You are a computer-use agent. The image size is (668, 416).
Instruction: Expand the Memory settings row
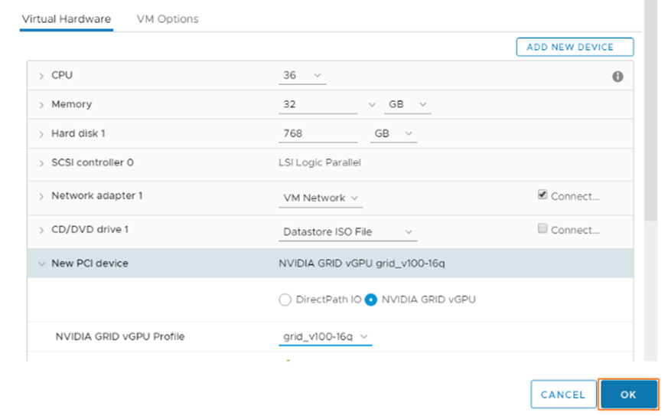click(x=41, y=105)
